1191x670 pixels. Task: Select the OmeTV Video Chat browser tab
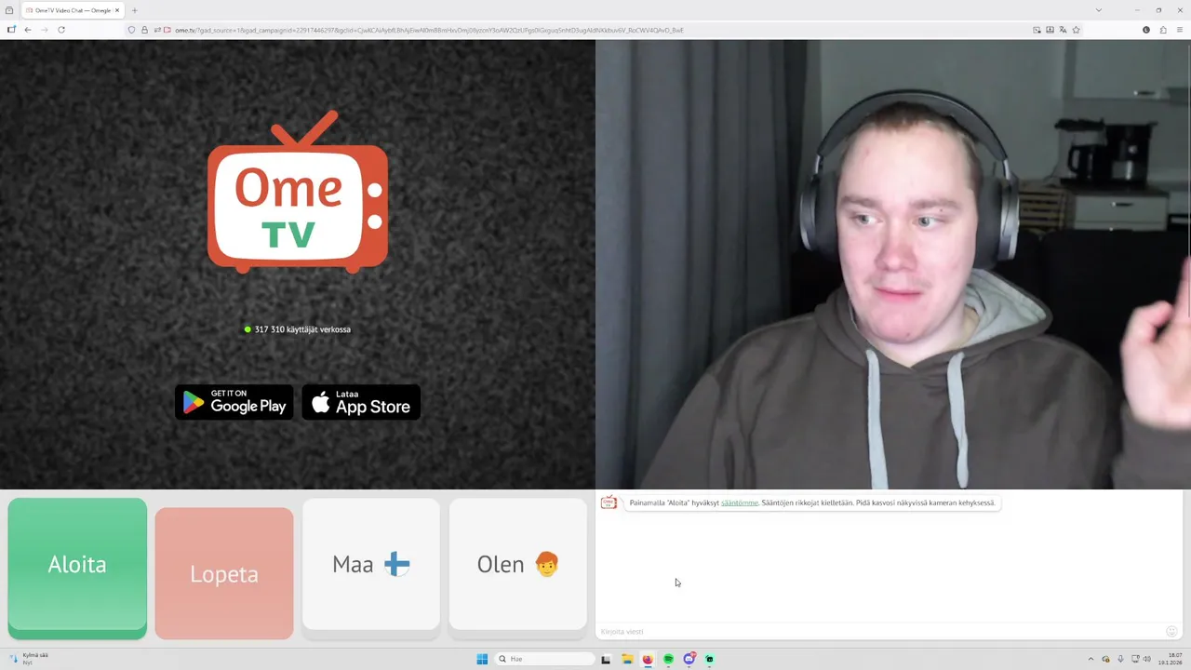click(72, 10)
